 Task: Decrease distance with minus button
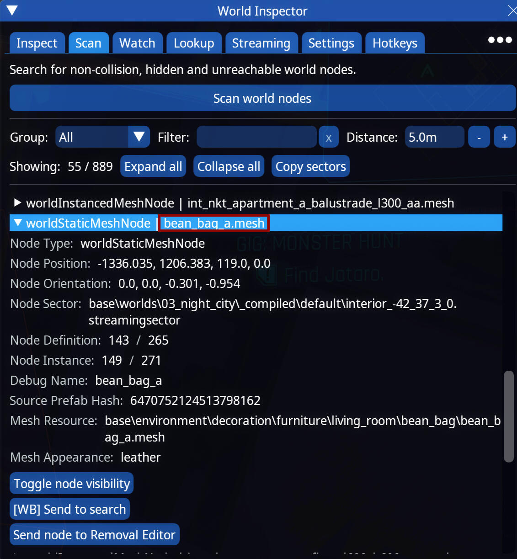click(479, 137)
